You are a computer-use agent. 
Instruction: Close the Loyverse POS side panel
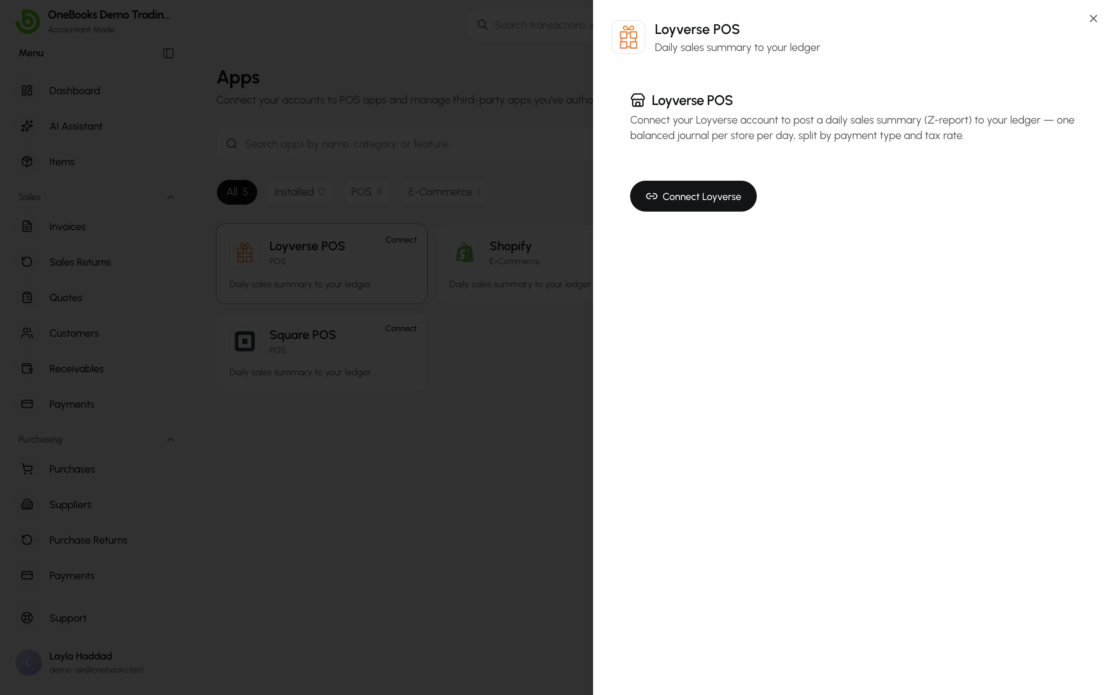click(1093, 19)
